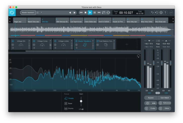This screenshot has height=123, width=183.
Task: Remove track with the X below plus
Action: click(x=10, y=22)
